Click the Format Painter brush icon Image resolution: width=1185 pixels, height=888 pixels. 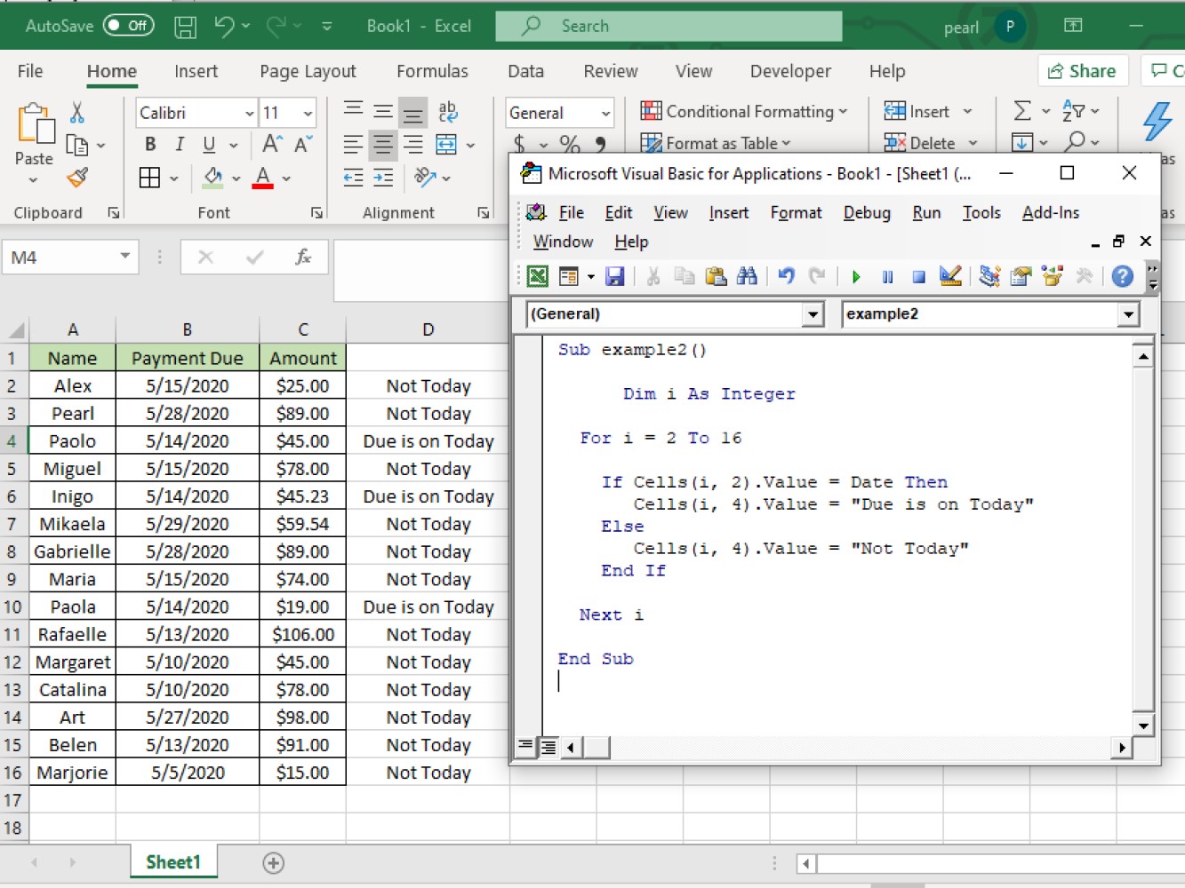(x=77, y=178)
